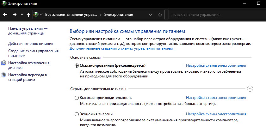Select the Экономия энергии plan

pos(77,114)
